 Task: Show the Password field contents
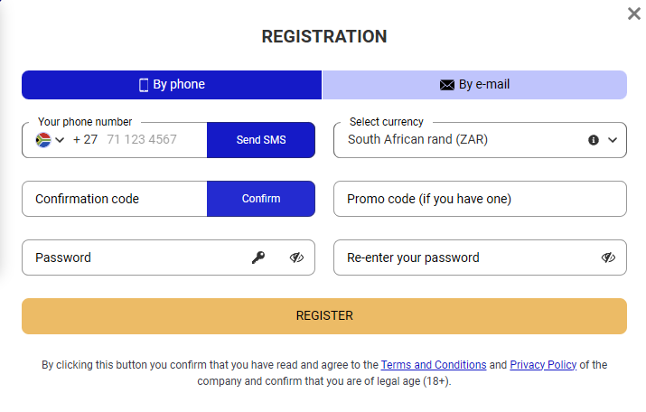[296, 257]
